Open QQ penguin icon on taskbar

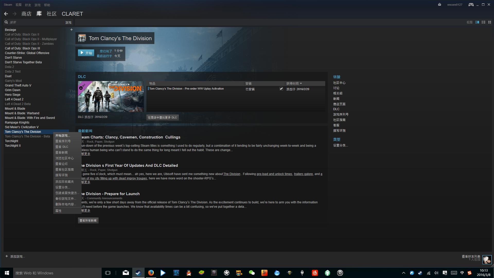click(x=189, y=273)
